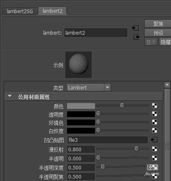The image size is (171, 181).
Task: Click the go to input connection icon
Action: point(135,28)
